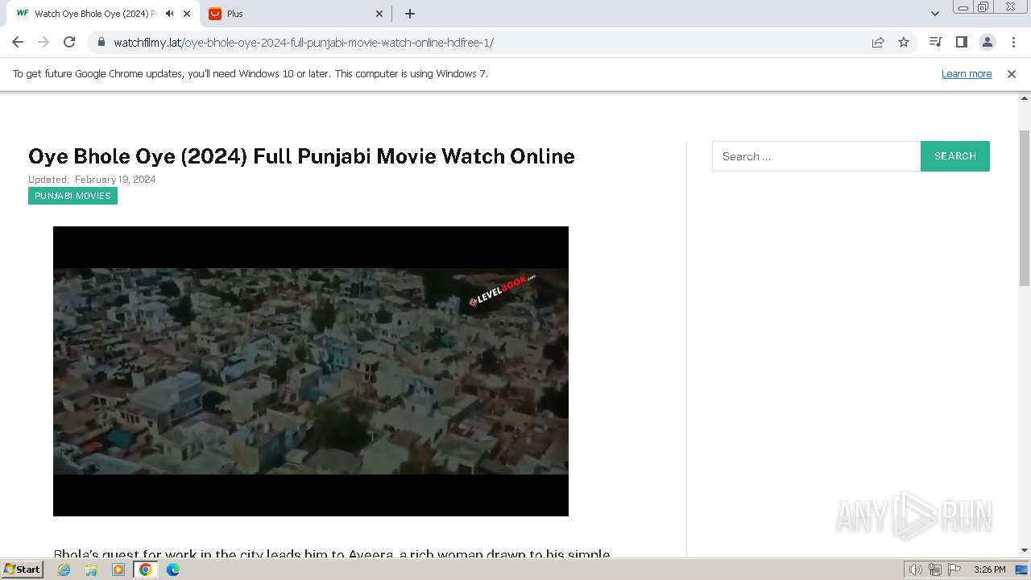Click the forward navigation arrow
Viewport: 1031px width, 580px height.
43,42
